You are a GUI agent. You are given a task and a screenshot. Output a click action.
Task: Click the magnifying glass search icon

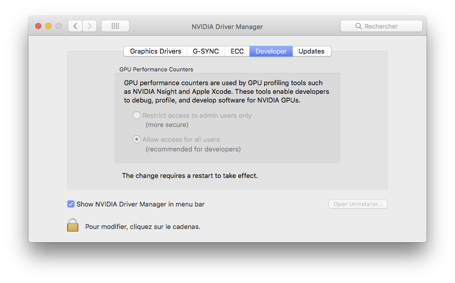[359, 26]
